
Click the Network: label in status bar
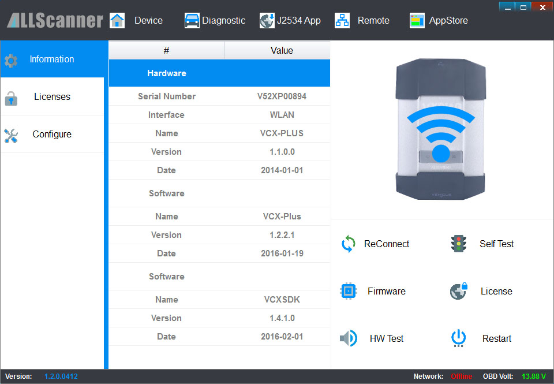pos(428,376)
